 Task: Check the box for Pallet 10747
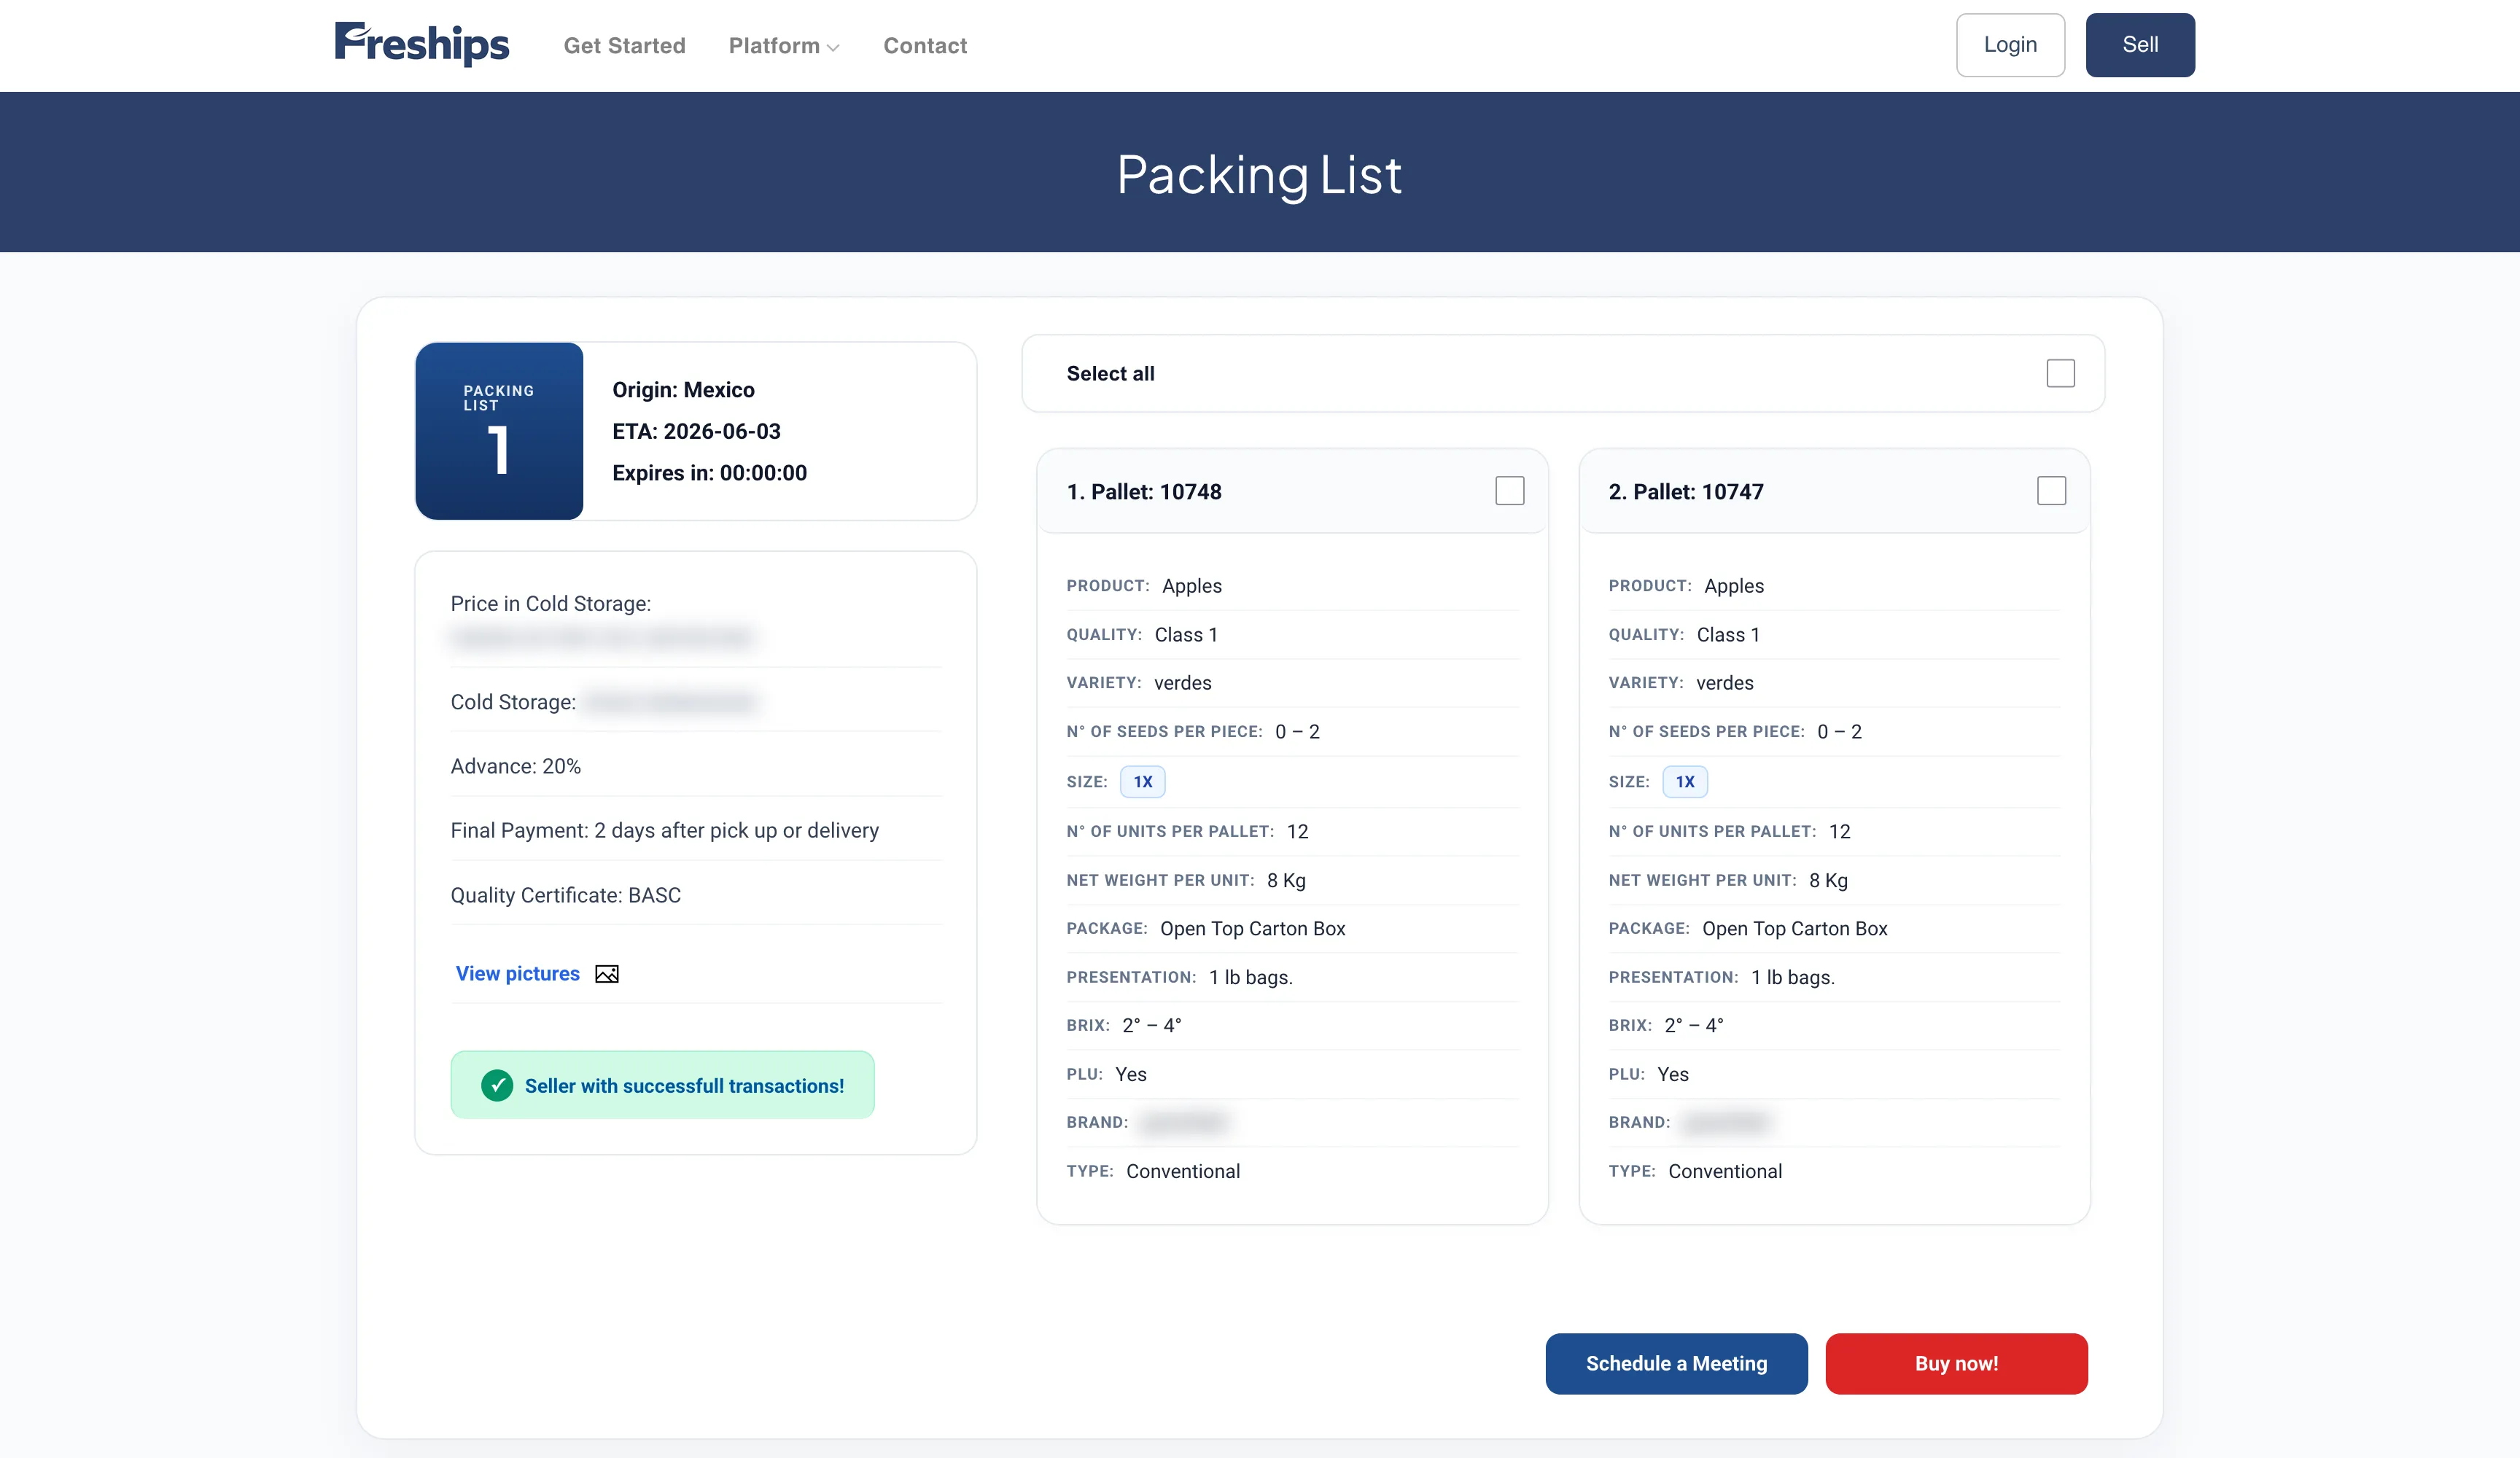(x=2052, y=491)
